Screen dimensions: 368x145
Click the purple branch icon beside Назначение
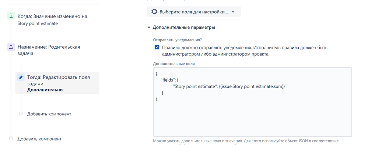pyautogui.click(x=11, y=47)
